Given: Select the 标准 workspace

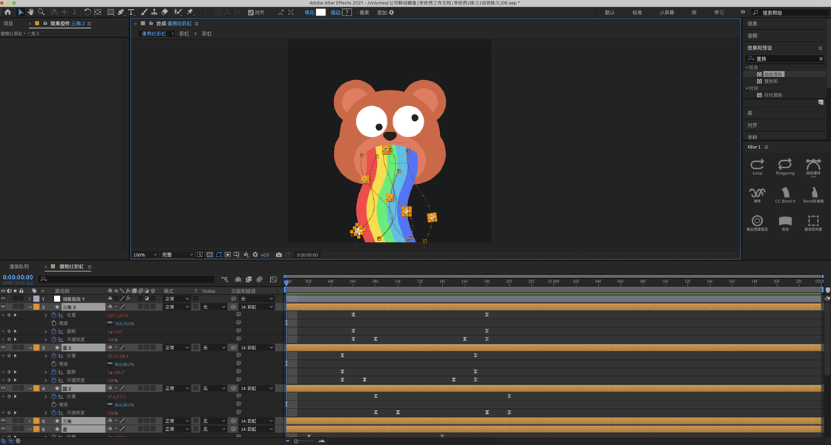Looking at the screenshot, I should tap(637, 12).
